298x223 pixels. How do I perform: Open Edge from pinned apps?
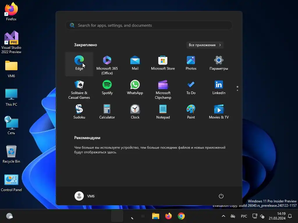tap(79, 64)
